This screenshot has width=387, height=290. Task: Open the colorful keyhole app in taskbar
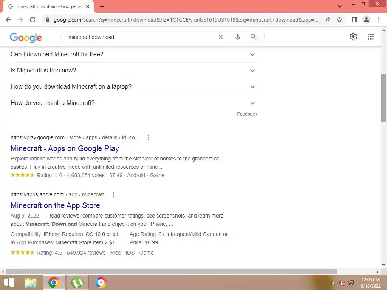(101, 282)
